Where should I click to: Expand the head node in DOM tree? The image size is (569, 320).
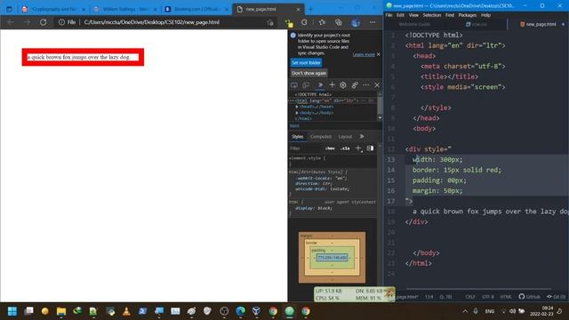click(x=297, y=107)
